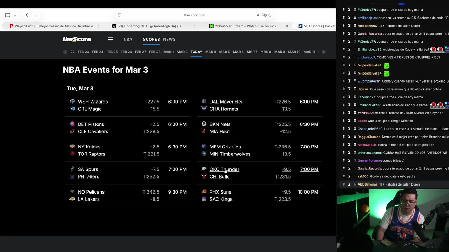449x252 pixels.
Task: Delete Oscar_uriel98 message via trash icon
Action: tap(344, 129)
